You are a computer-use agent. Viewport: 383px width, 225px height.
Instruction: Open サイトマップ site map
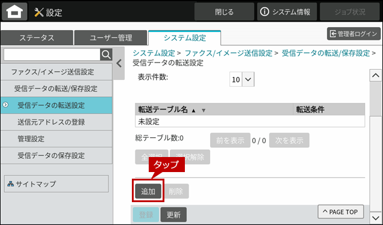point(57,183)
